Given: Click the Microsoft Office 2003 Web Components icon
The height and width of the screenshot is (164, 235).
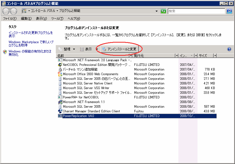Looking at the screenshot, I should tap(60, 74).
